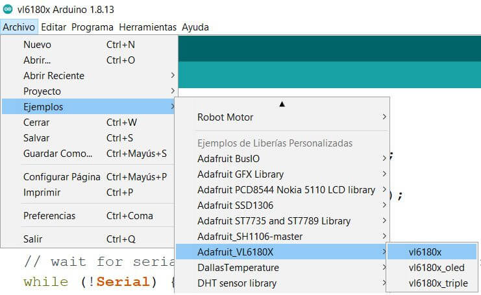Click Ayuda in the menu bar
481x295 pixels.
coord(195,27)
